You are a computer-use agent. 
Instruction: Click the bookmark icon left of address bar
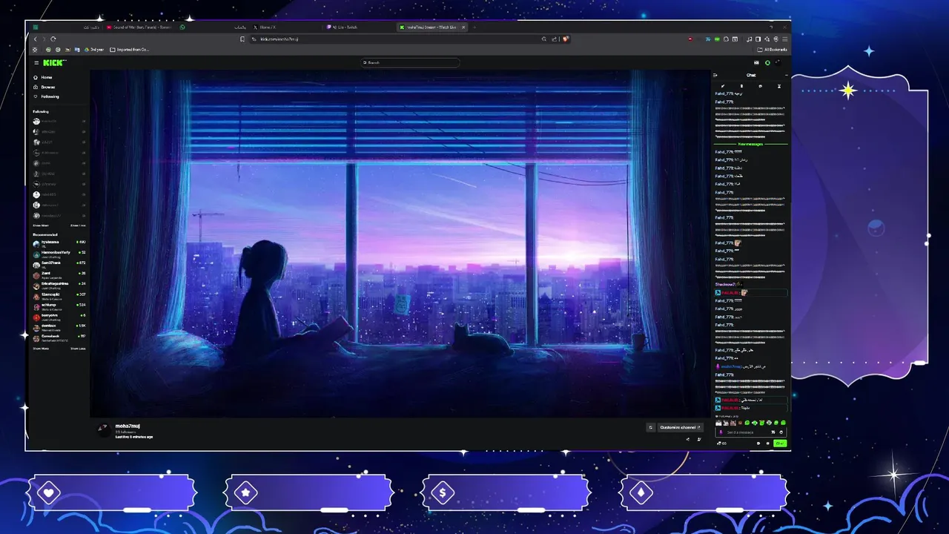coord(242,39)
